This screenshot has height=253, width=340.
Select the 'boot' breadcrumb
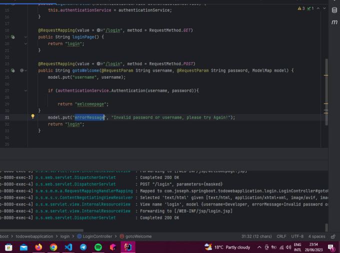(4, 236)
